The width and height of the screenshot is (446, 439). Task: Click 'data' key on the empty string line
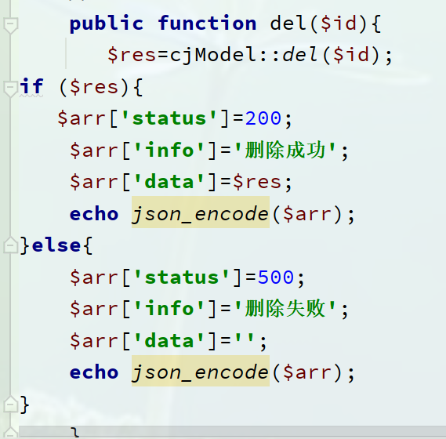pos(169,340)
